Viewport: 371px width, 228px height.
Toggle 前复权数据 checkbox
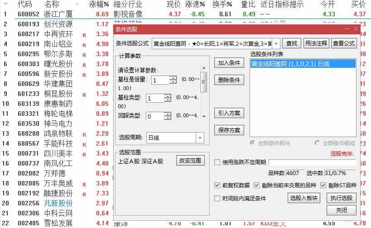pyautogui.click(x=217, y=185)
